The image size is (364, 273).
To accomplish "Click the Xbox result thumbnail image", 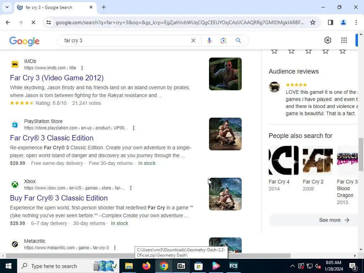I will 225,194.
